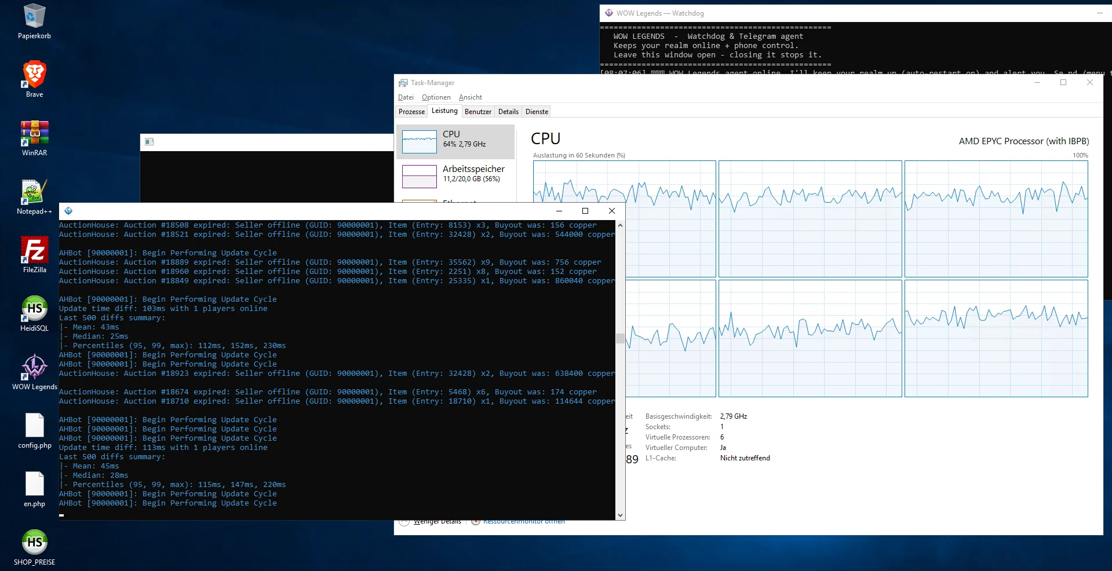Click the console line 'Median: 25ms'
Image resolution: width=1112 pixels, height=571 pixels.
[x=100, y=336]
